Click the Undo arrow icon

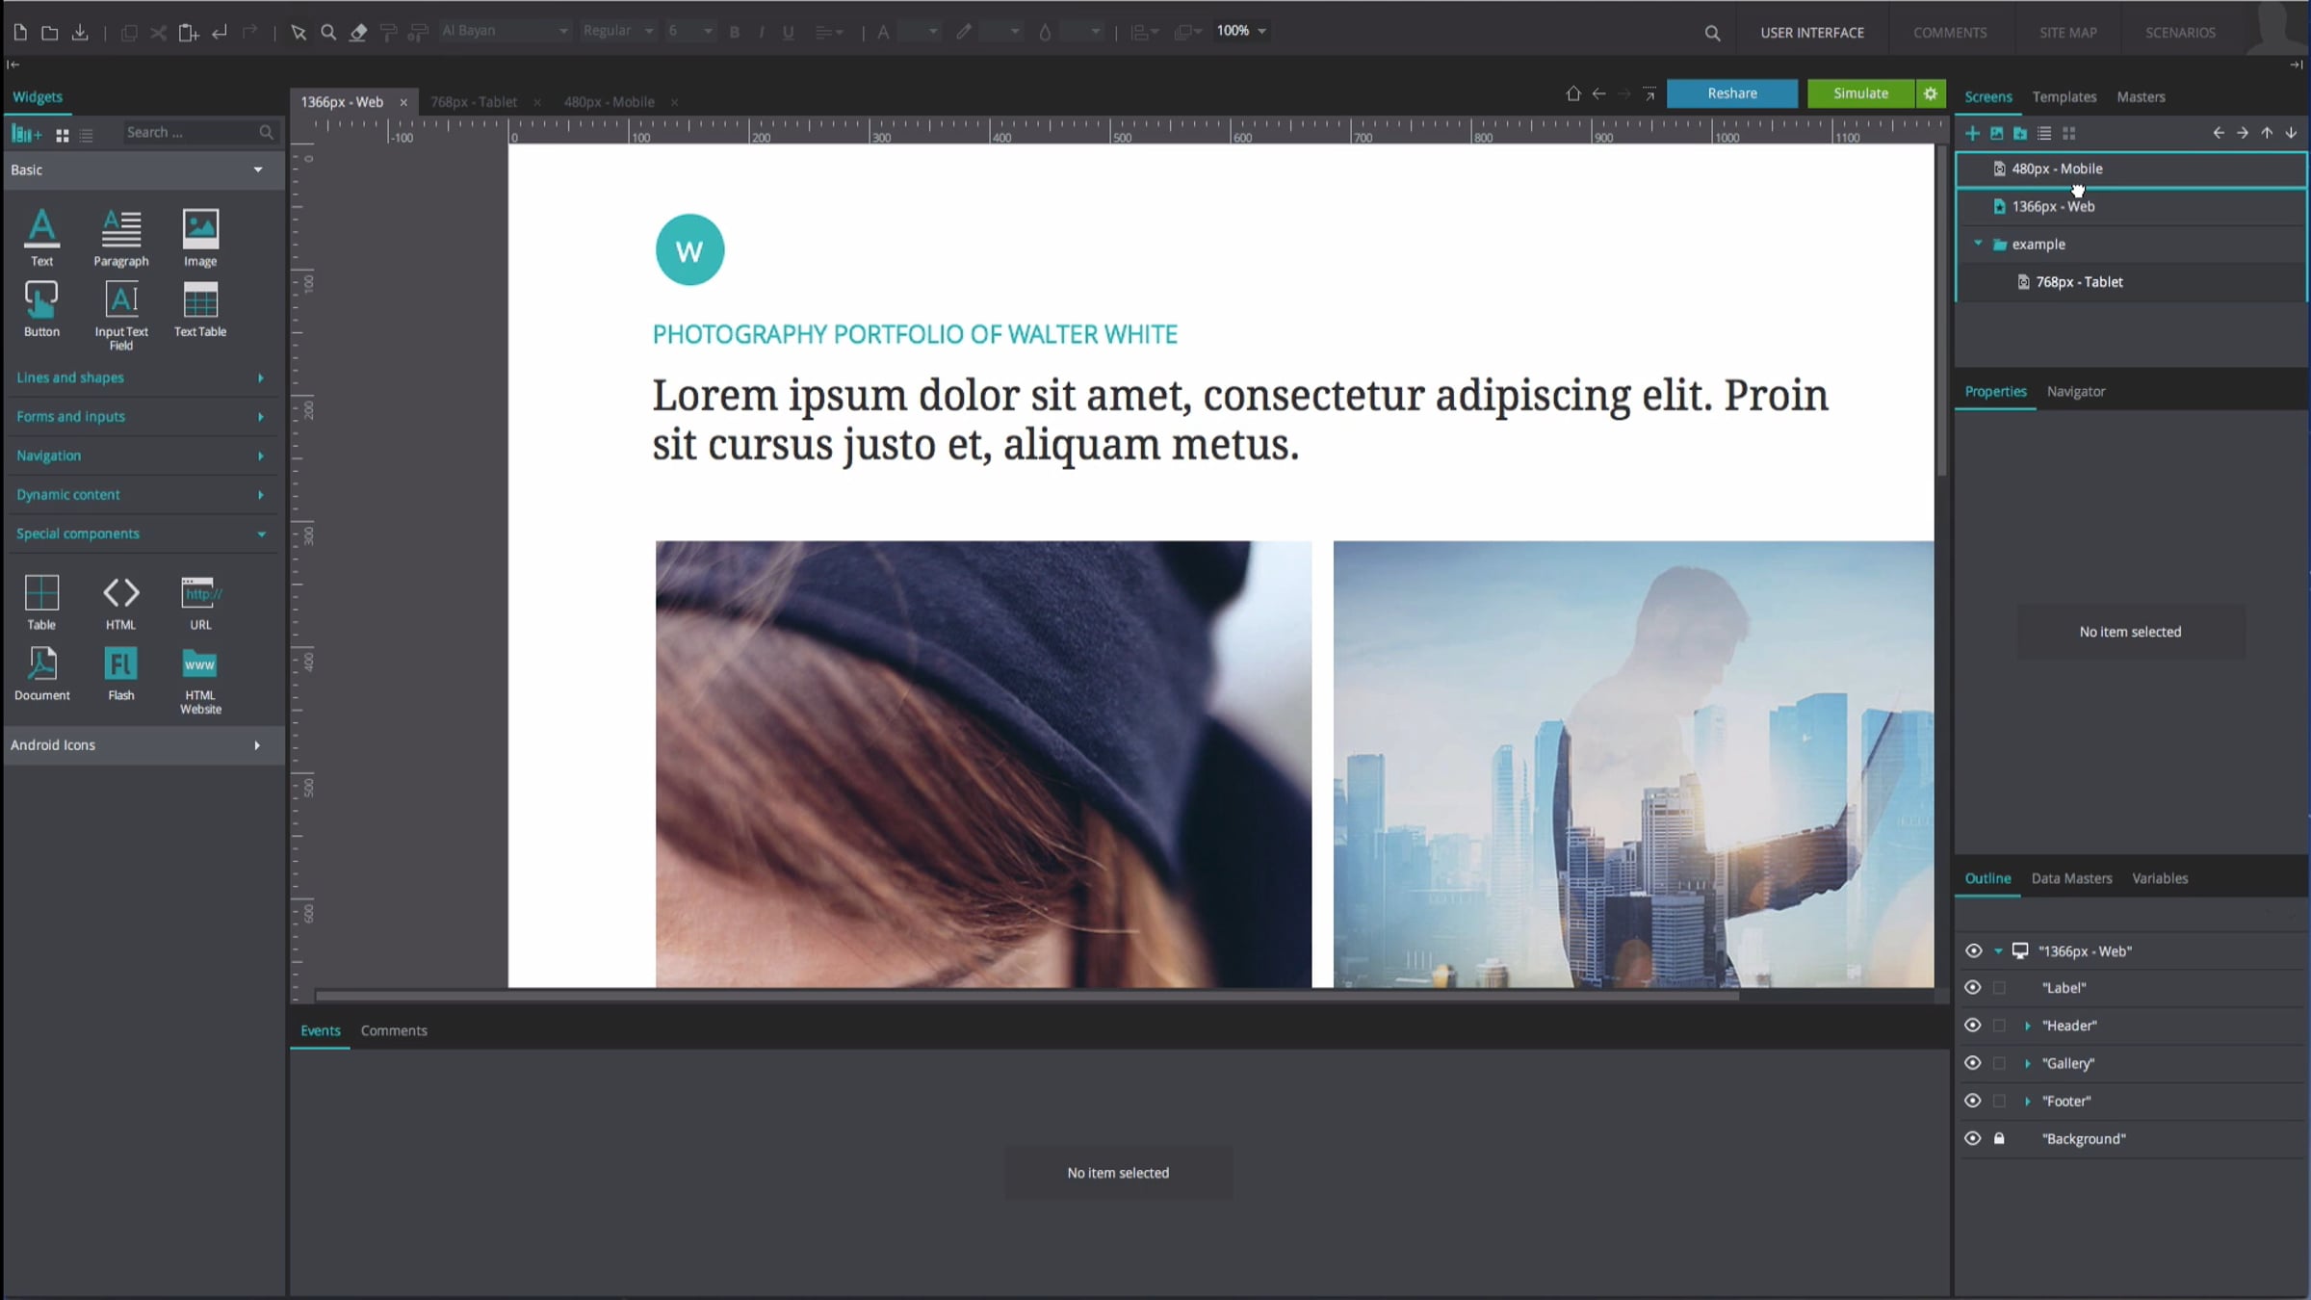click(x=220, y=32)
